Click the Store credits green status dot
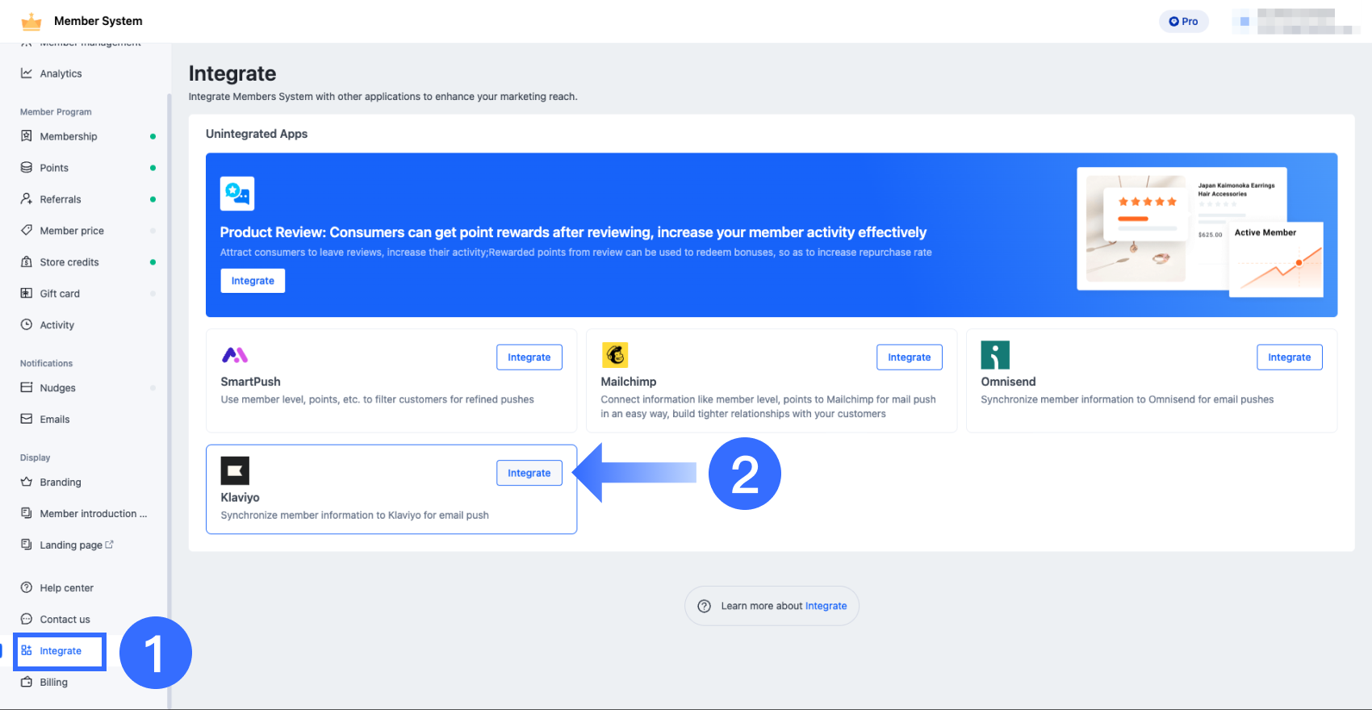 [x=153, y=262]
